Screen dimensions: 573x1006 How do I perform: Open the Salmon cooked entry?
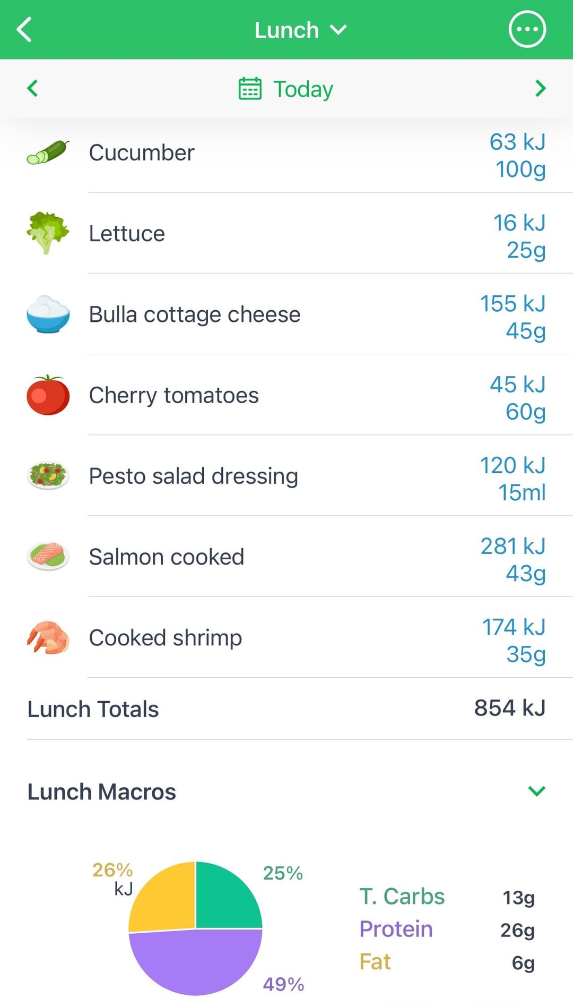(x=167, y=557)
